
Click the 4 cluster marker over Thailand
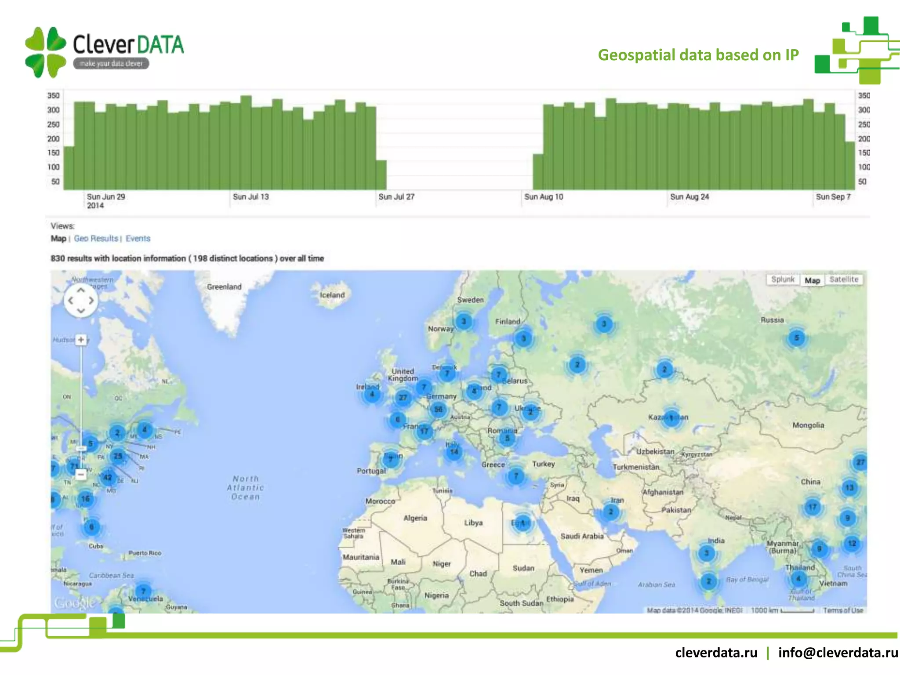pos(798,579)
